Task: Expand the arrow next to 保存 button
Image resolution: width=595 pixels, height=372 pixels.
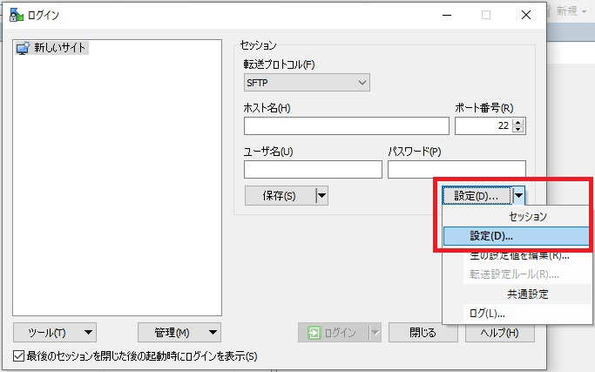Action: [x=321, y=196]
